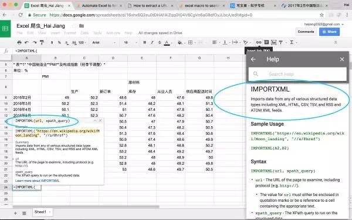Image resolution: width=352 pixels, height=220 pixels.
Task: Click the undo arrow icon
Action: pos(27,42)
